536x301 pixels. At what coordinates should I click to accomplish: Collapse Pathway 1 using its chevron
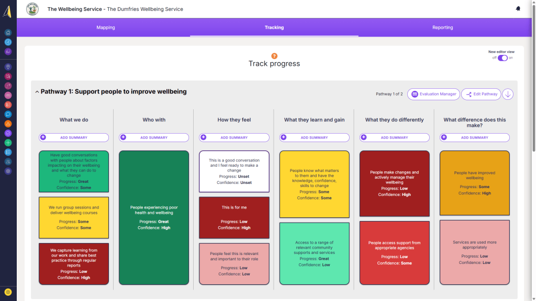[x=37, y=92]
